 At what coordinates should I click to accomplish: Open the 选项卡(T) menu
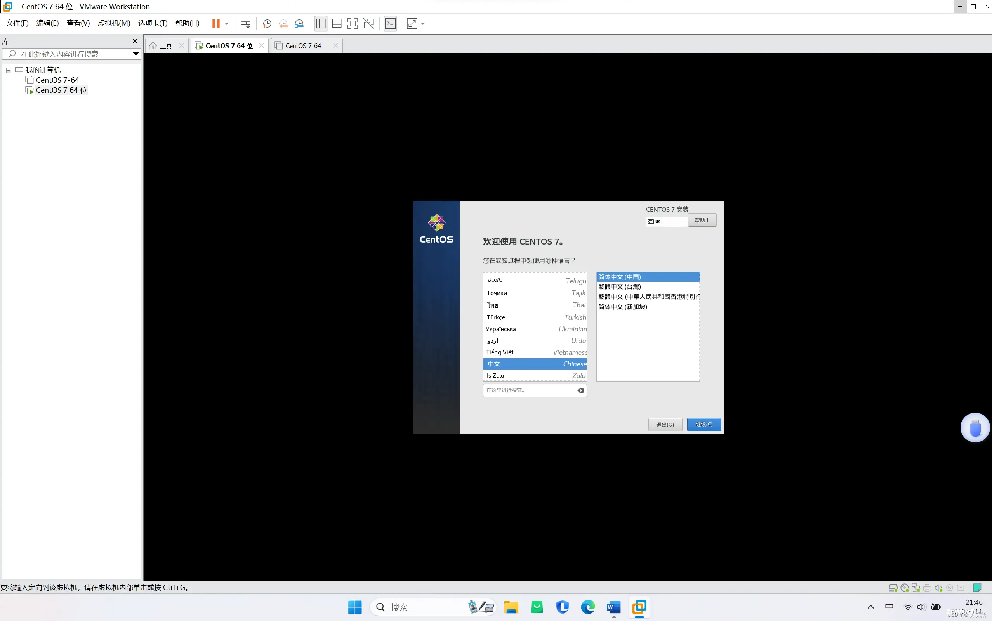[153, 23]
